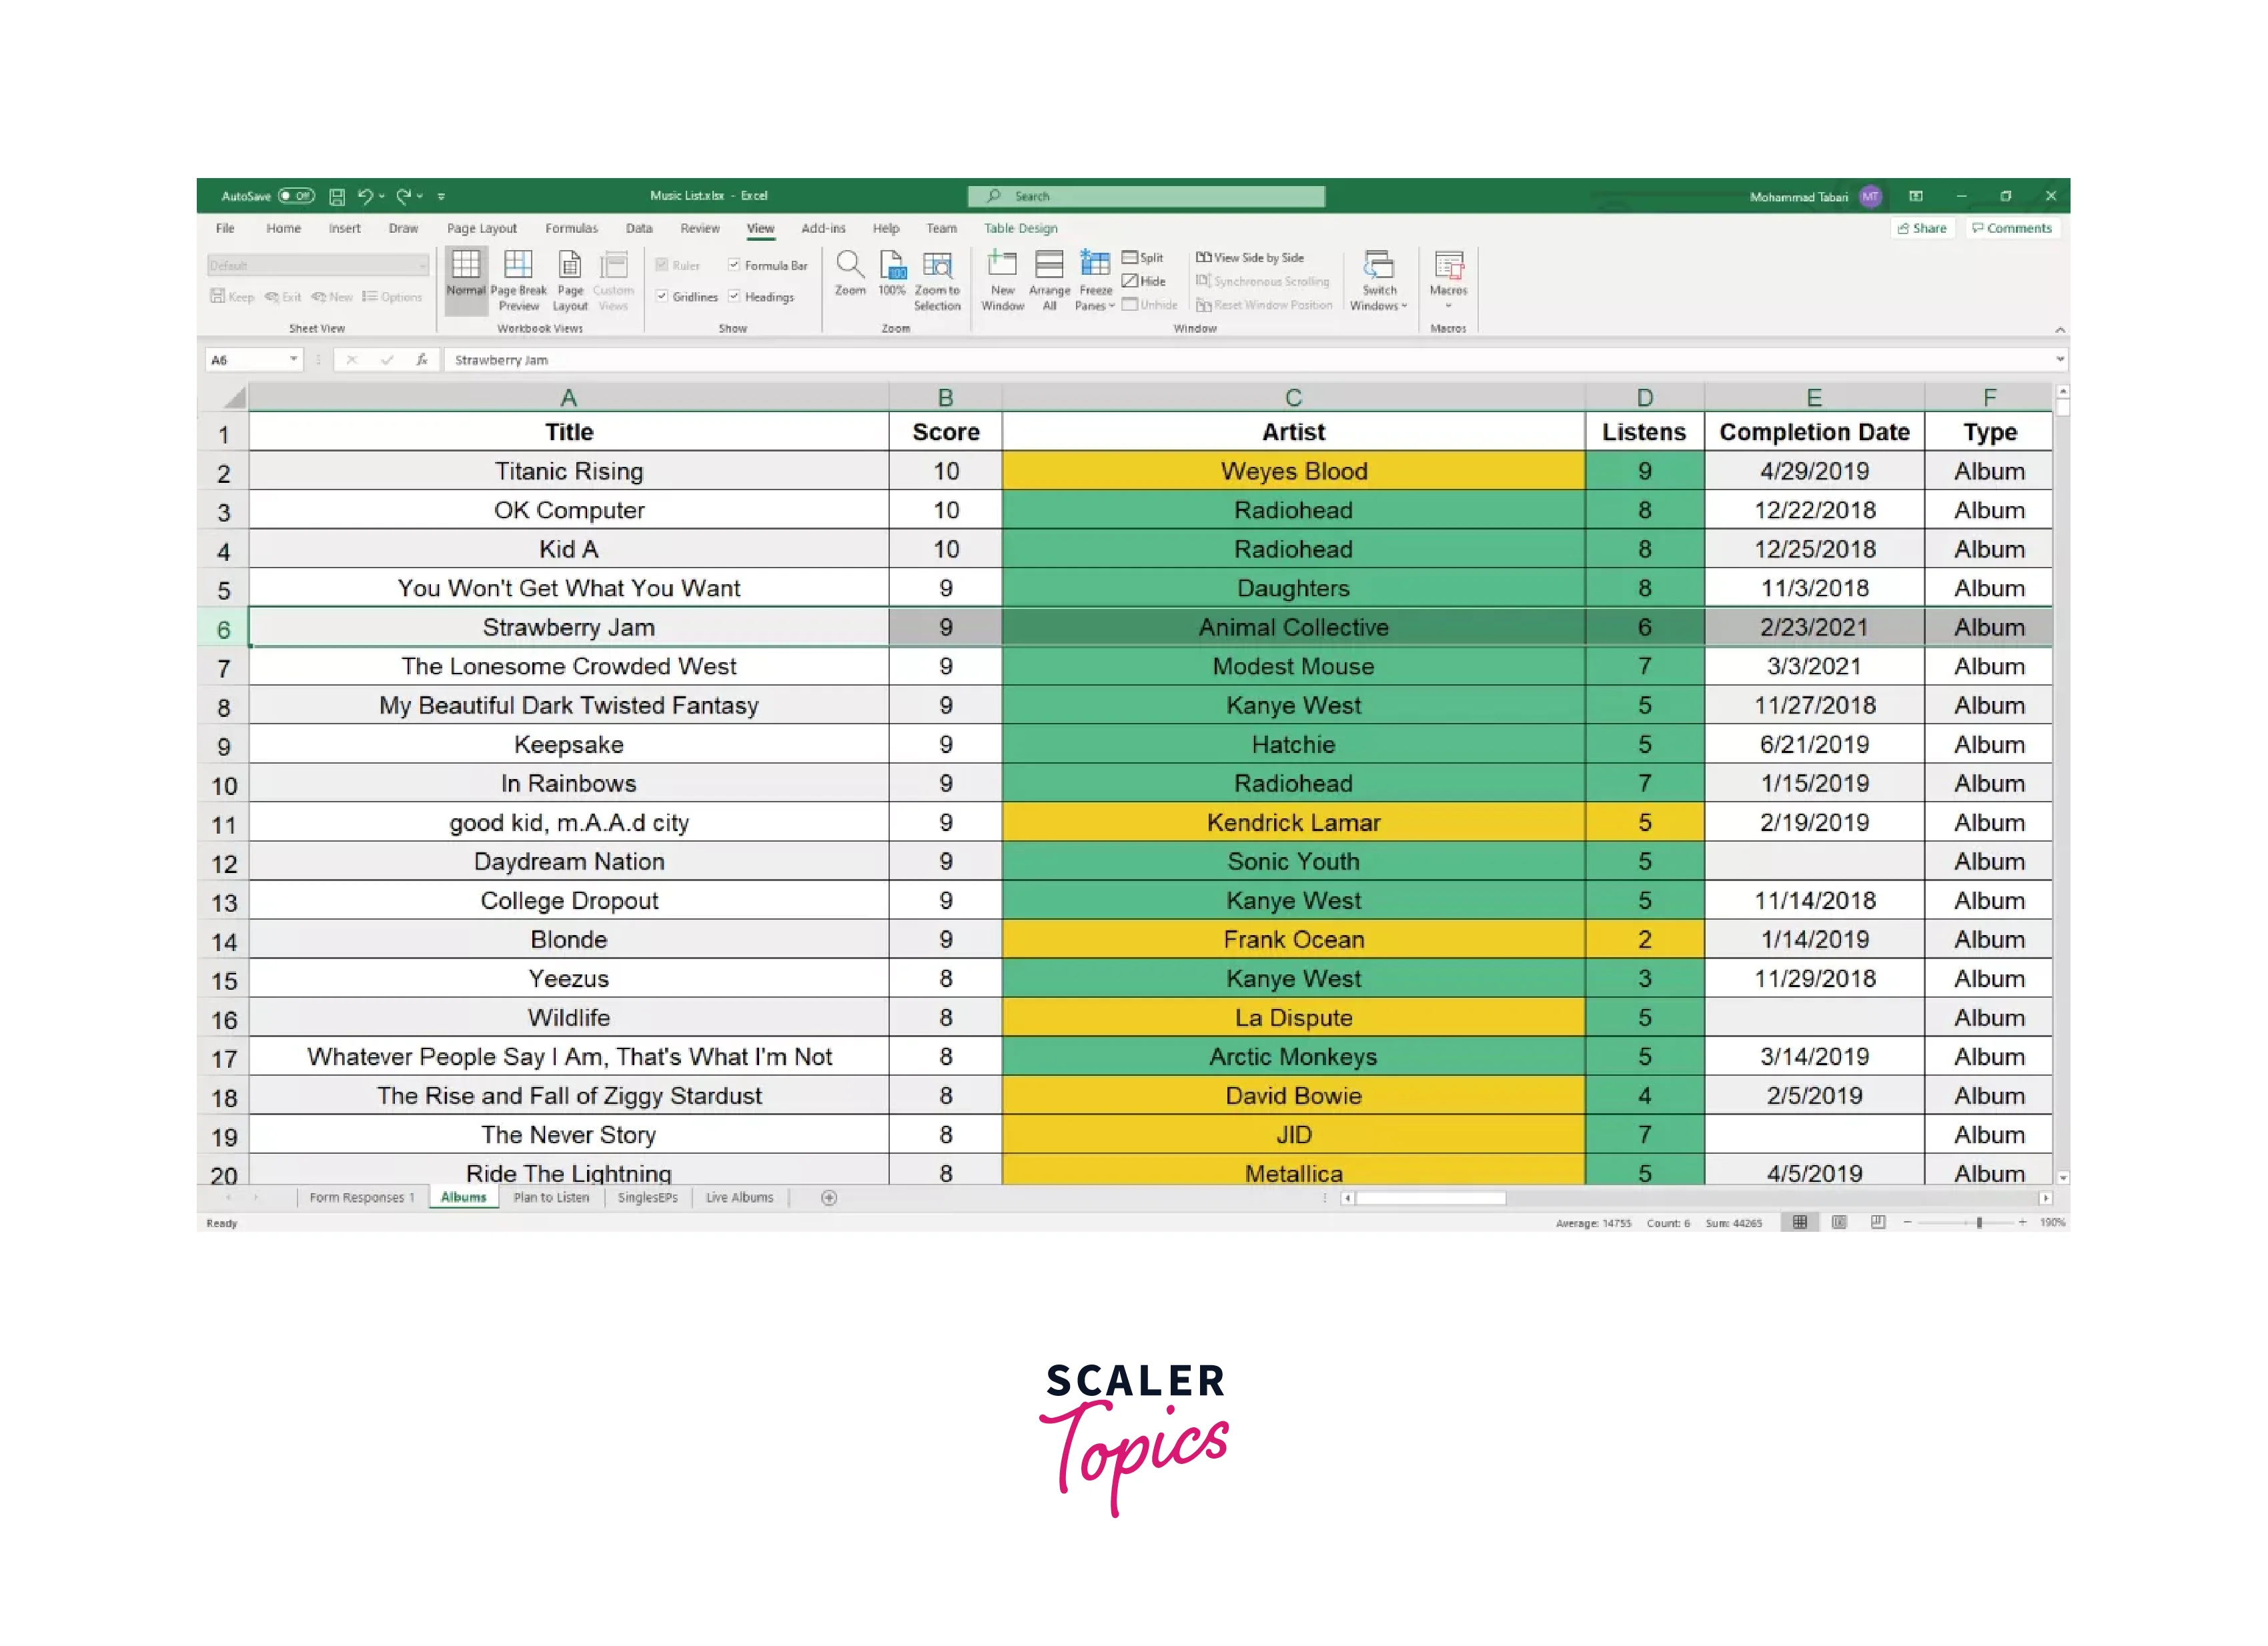Screen dimensions: 2268x1646
Task: Click the Share button
Action: 1921,228
